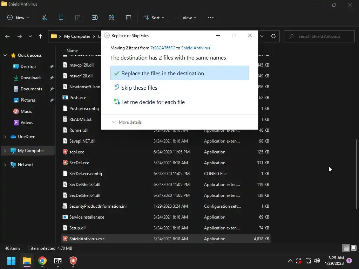The width and height of the screenshot is (359, 269).
Task: Click the Search Shield Antivirus field
Action: [319, 36]
